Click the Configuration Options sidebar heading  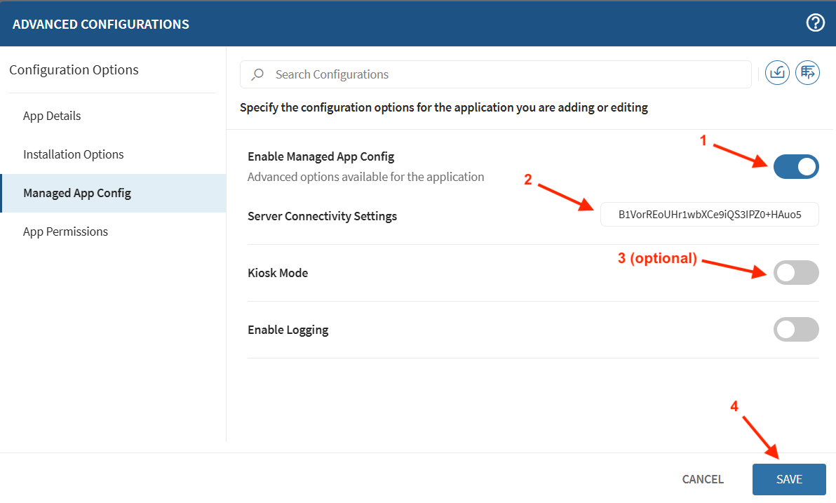(x=74, y=70)
